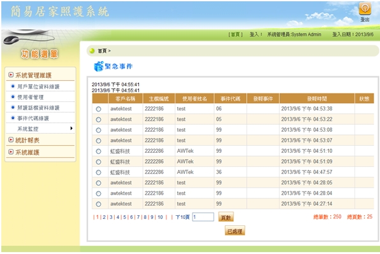This screenshot has width=380, height=254.
Task: Click the 登出 logout label
Action: (x=365, y=19)
